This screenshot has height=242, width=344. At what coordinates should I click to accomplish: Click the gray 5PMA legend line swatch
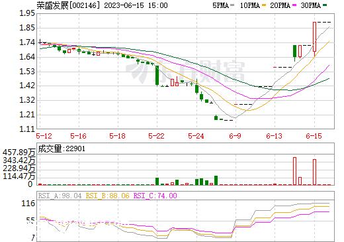(x=232, y=5)
